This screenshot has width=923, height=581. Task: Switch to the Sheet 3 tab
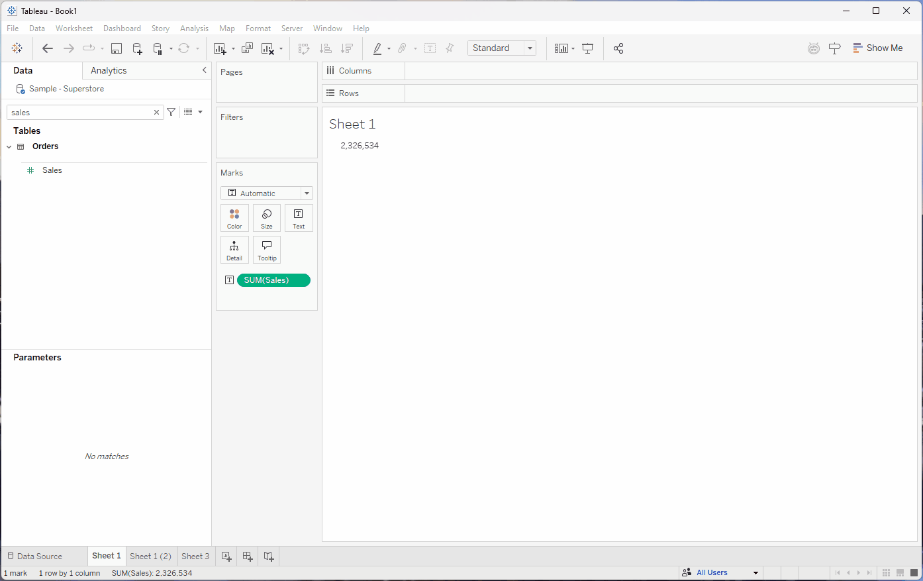[195, 556]
